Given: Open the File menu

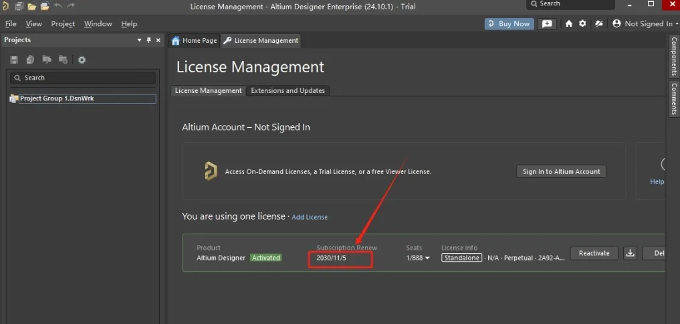Looking at the screenshot, I should point(11,24).
